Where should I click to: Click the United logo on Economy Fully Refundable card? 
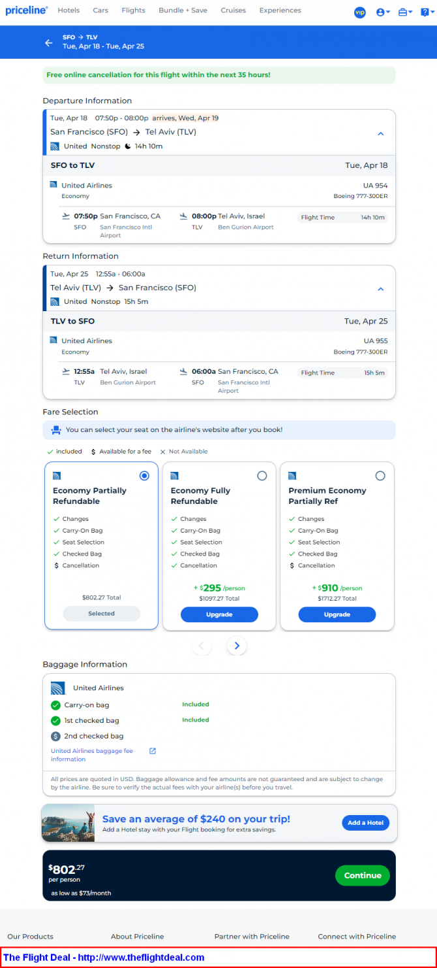pos(174,476)
